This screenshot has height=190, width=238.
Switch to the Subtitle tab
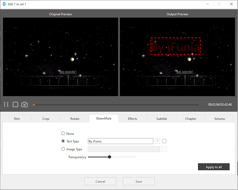pyautogui.click(x=161, y=119)
